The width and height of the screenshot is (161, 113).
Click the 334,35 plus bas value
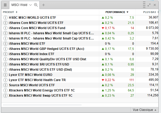click(153, 75)
